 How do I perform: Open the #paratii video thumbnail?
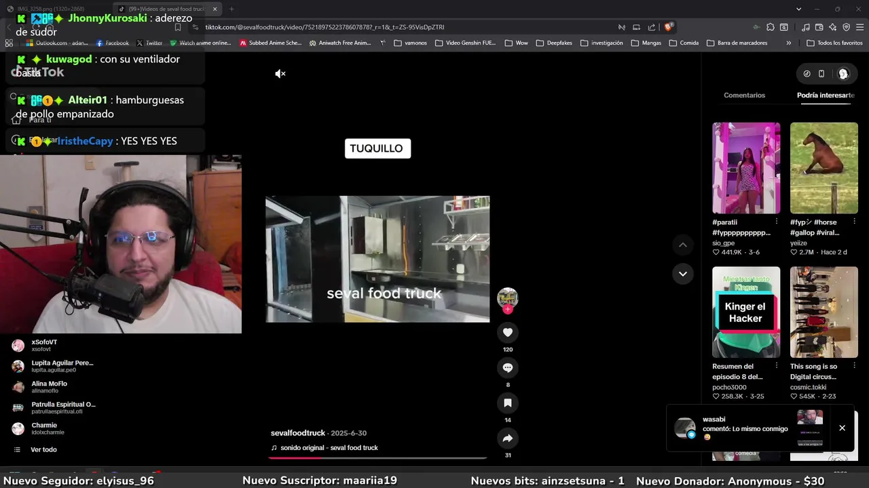[x=746, y=168]
